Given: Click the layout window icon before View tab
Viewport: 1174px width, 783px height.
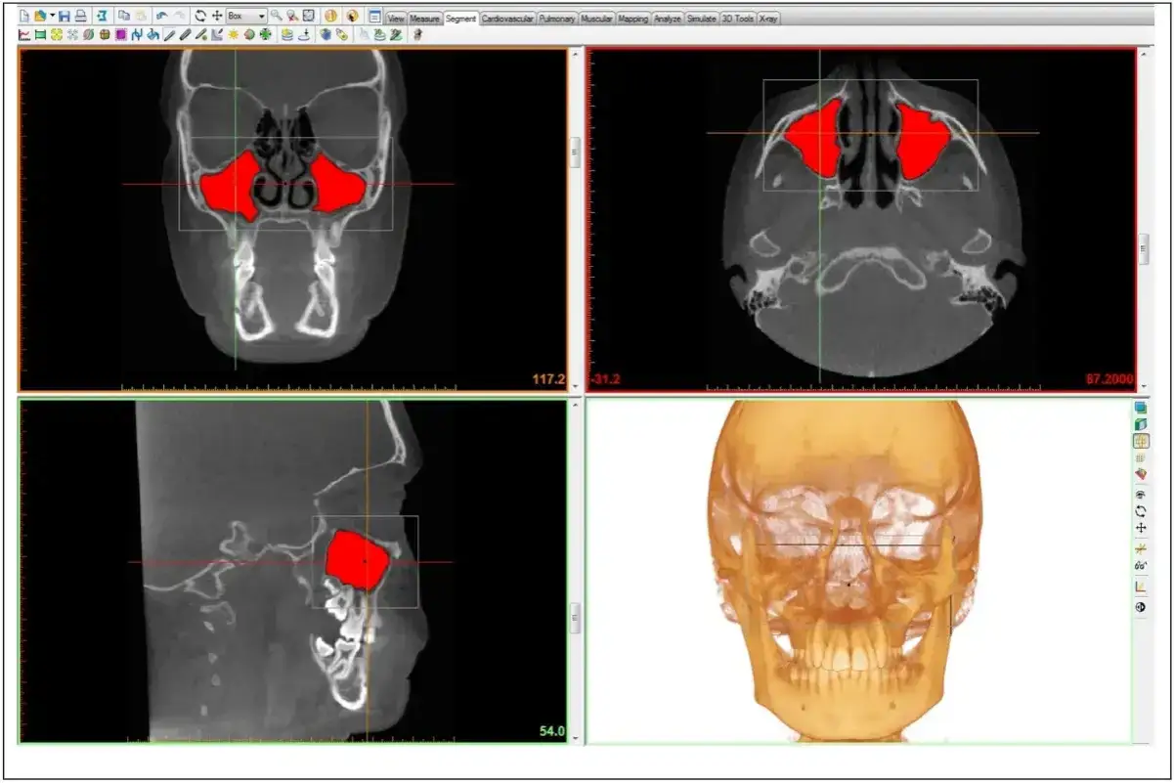Looking at the screenshot, I should click(375, 17).
